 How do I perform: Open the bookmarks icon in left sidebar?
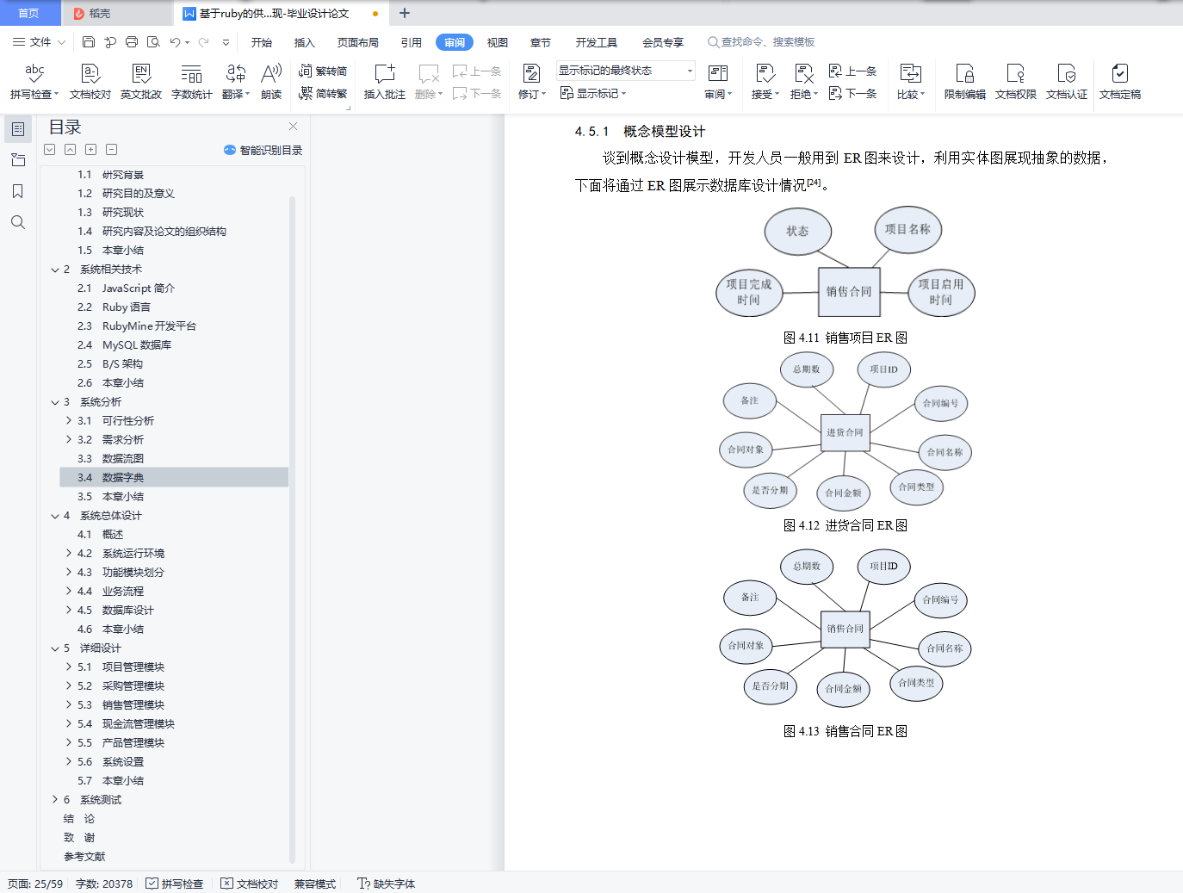[x=17, y=191]
